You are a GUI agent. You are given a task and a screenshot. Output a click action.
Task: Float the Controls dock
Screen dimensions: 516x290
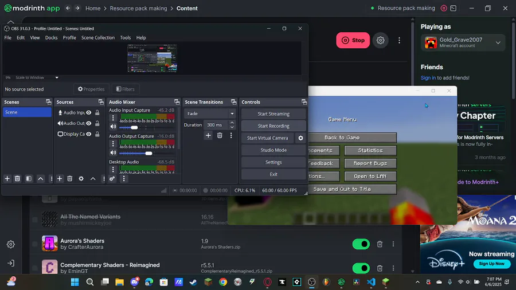coord(304,102)
